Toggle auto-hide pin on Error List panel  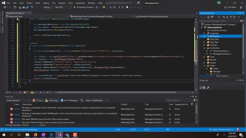pyautogui.click(x=193, y=97)
